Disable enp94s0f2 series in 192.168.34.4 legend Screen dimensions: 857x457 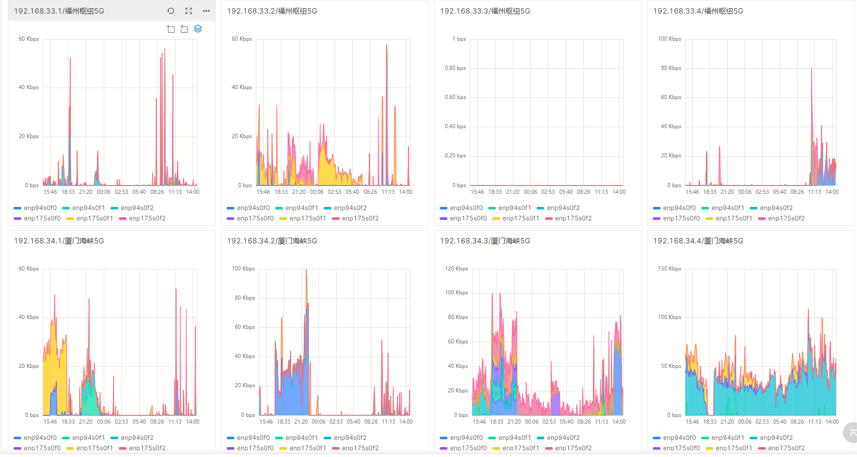click(x=771, y=438)
